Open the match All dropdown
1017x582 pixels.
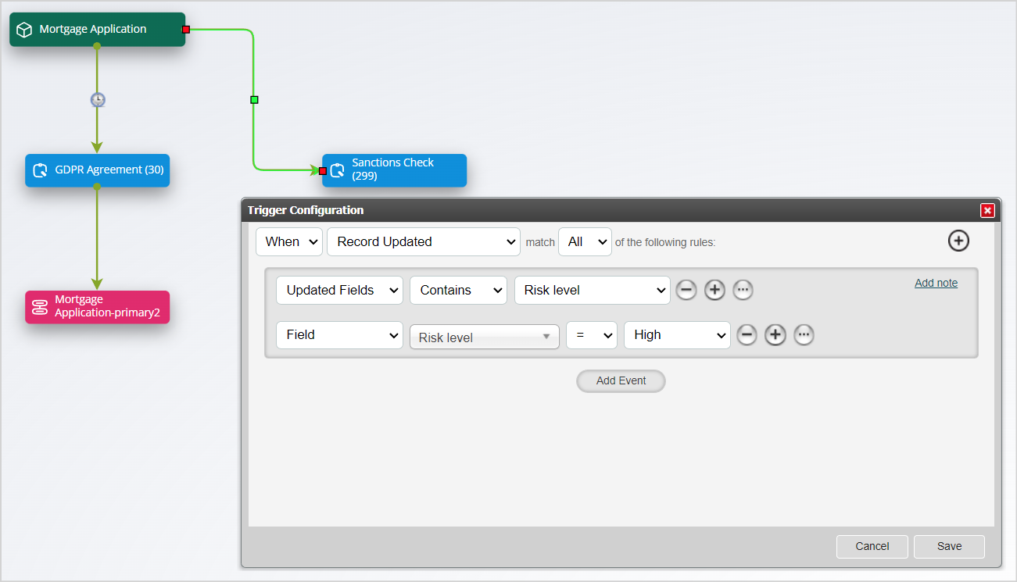click(x=585, y=242)
